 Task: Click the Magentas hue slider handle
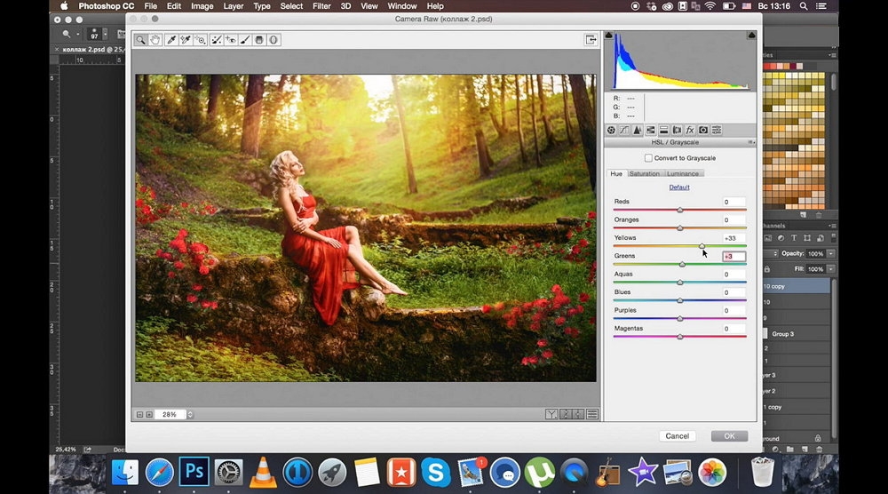pos(679,337)
